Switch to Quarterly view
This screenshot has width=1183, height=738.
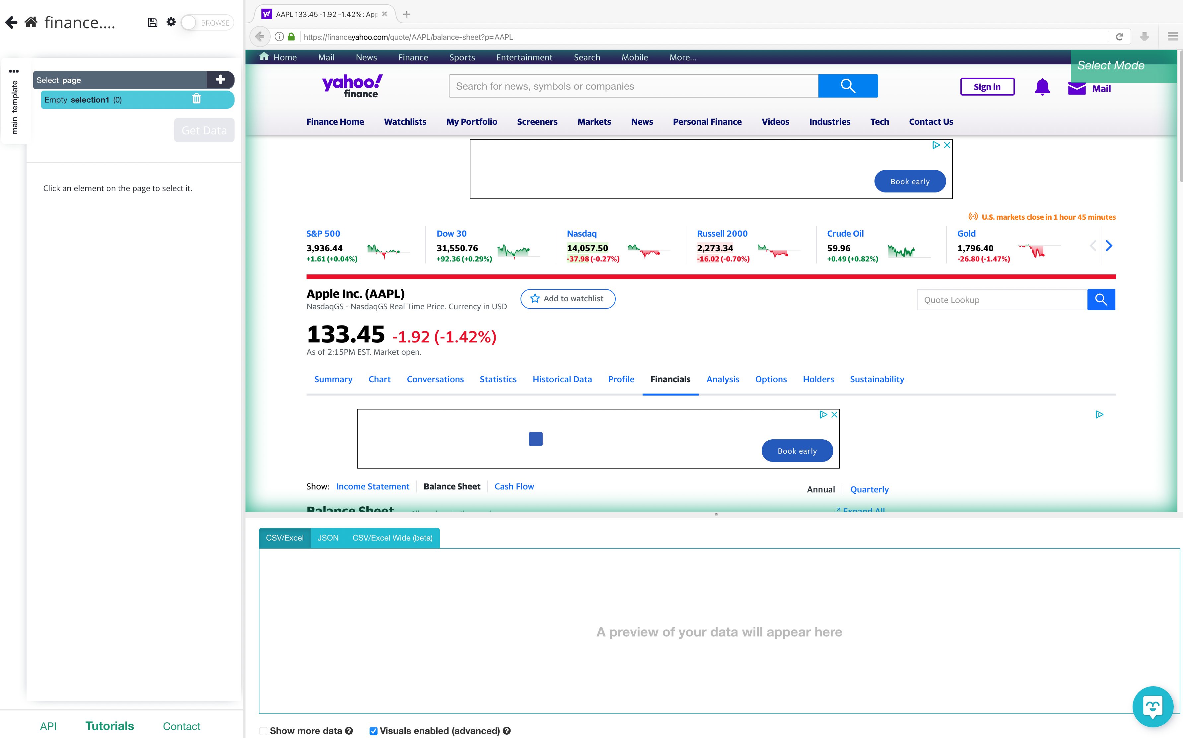(869, 489)
